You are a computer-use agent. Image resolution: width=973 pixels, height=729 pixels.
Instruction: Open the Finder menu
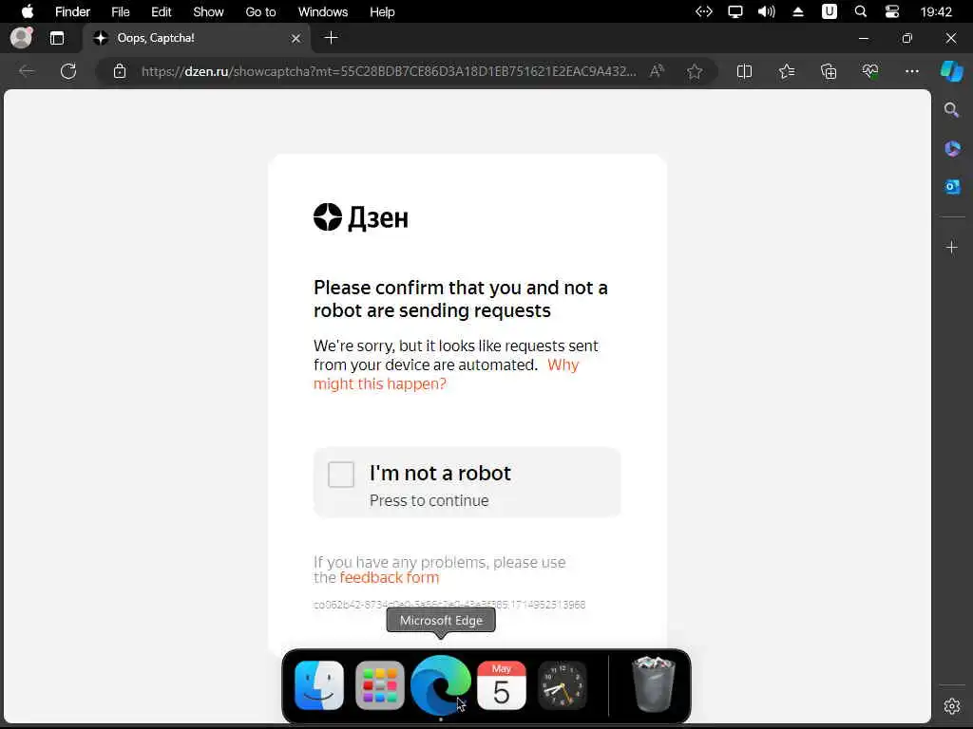[x=72, y=11]
